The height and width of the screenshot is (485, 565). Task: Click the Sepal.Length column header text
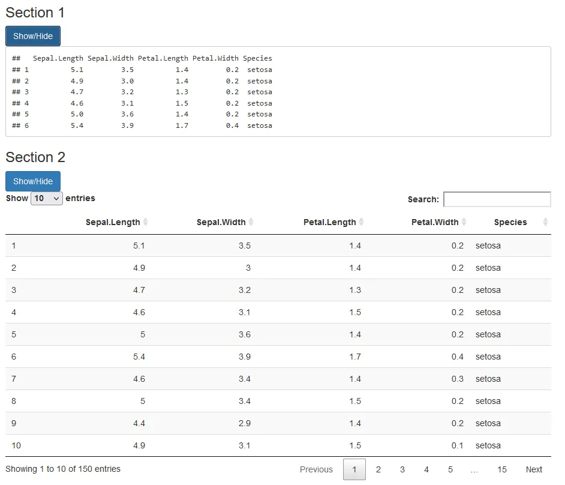point(113,222)
